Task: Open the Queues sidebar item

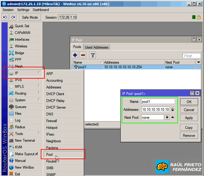Action: 20,107
